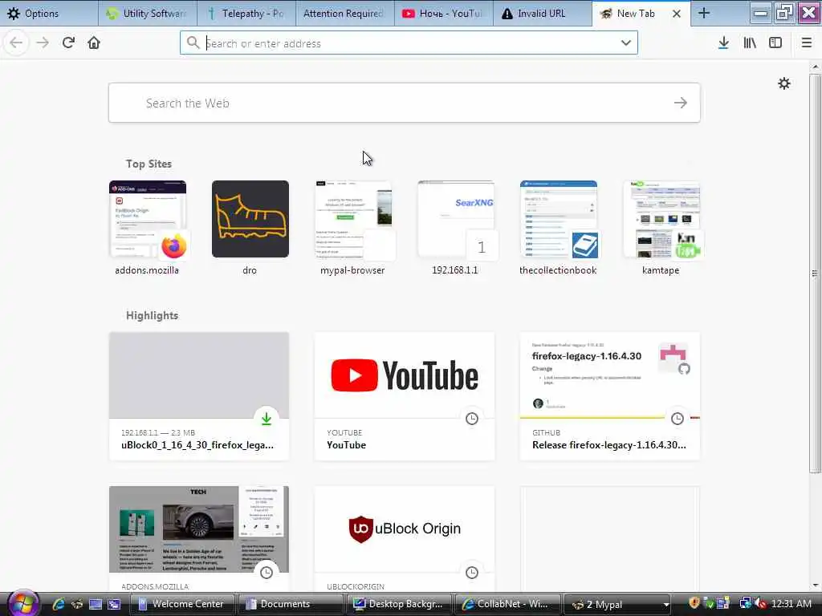Viewport: 822px width, 616px height.
Task: Click the network tray icon
Action: point(746,604)
